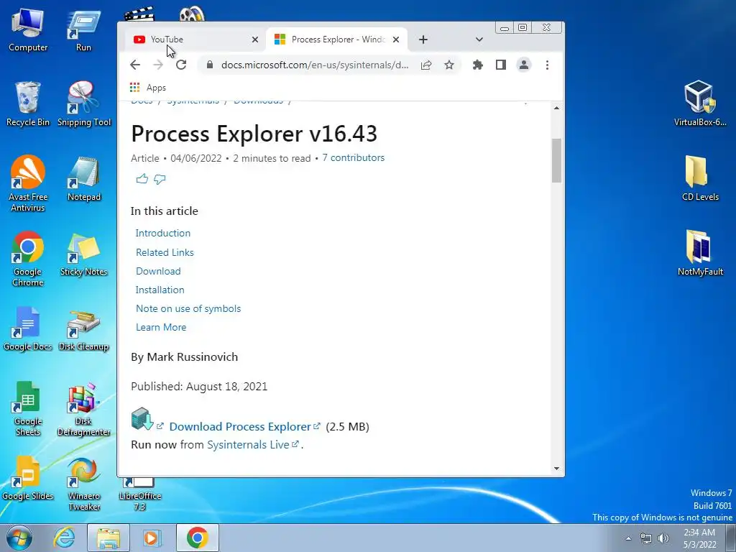Share this page via address bar icon

point(426,65)
